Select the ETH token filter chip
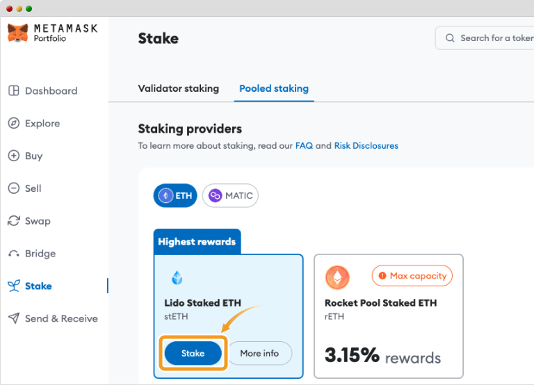 [175, 196]
